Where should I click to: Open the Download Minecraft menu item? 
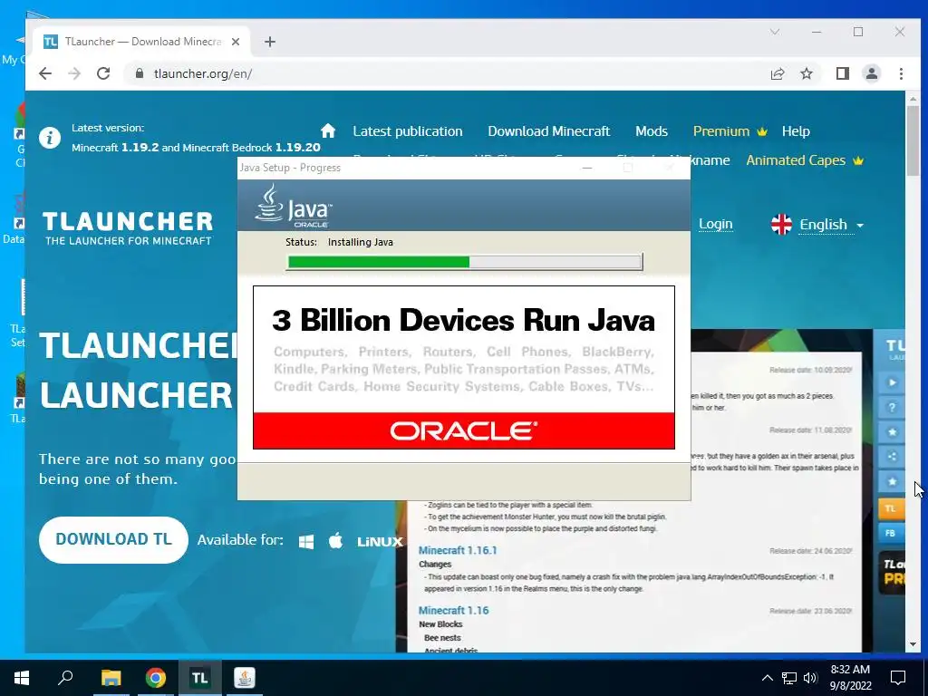click(548, 131)
